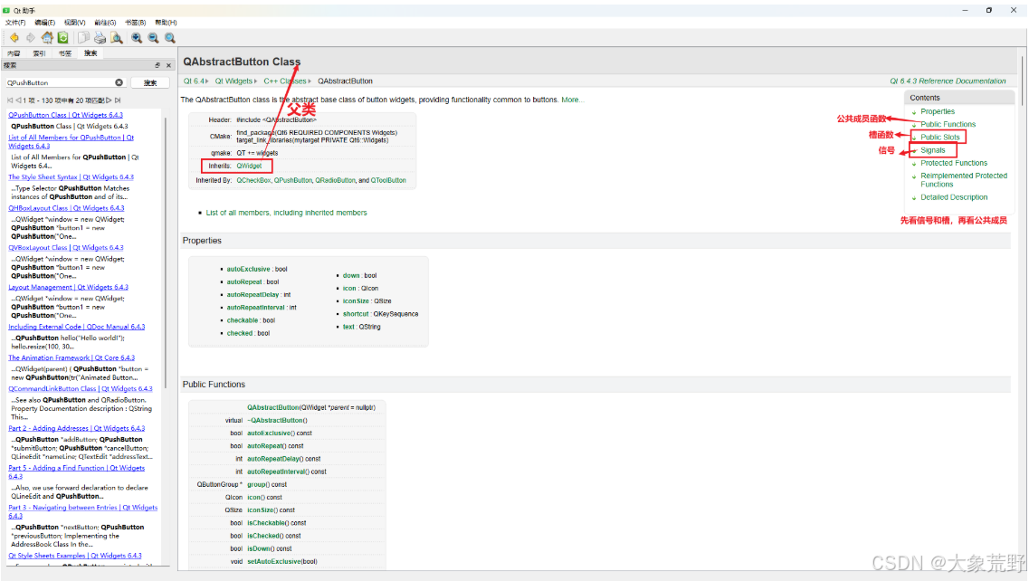Switch to the 索引 tab
Image resolution: width=1029 pixels, height=581 pixels.
pyautogui.click(x=40, y=53)
